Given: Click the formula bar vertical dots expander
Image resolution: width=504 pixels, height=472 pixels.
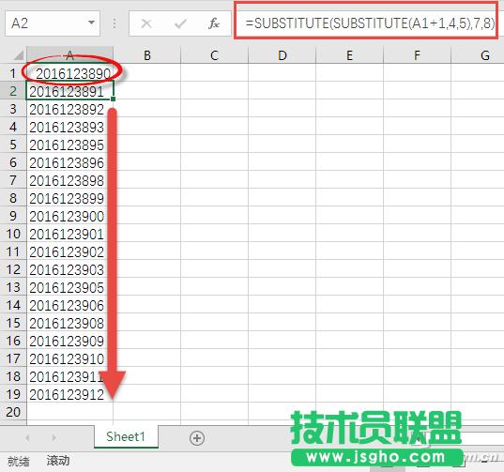Looking at the screenshot, I should pyautogui.click(x=115, y=23).
